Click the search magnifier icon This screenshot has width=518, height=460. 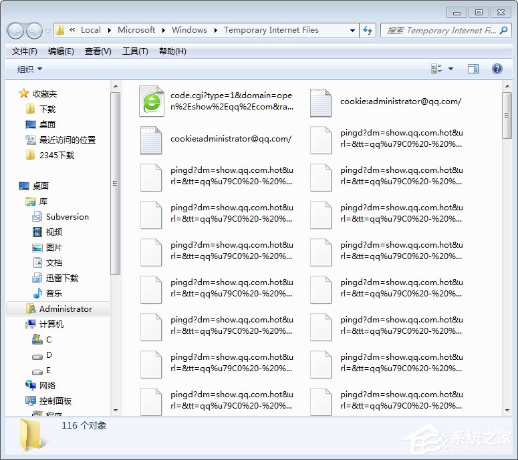[503, 30]
